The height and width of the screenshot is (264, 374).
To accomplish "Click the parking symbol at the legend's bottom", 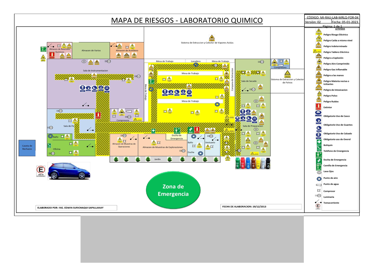I will coord(318,207).
